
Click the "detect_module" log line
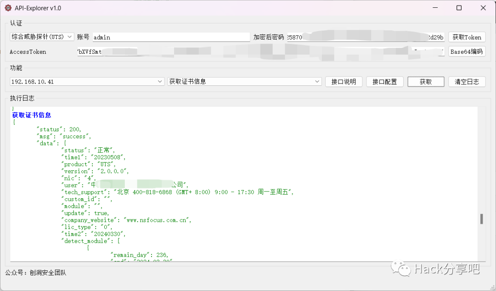(x=90, y=241)
